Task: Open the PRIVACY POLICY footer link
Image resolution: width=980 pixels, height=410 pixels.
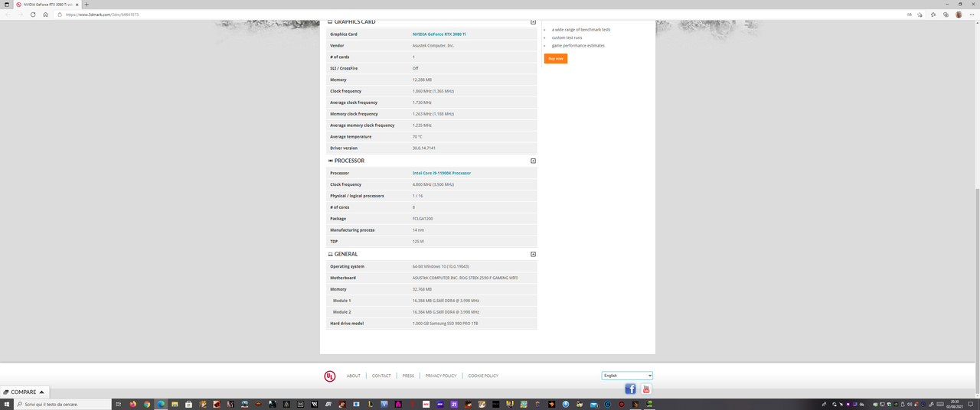Action: tap(441, 376)
